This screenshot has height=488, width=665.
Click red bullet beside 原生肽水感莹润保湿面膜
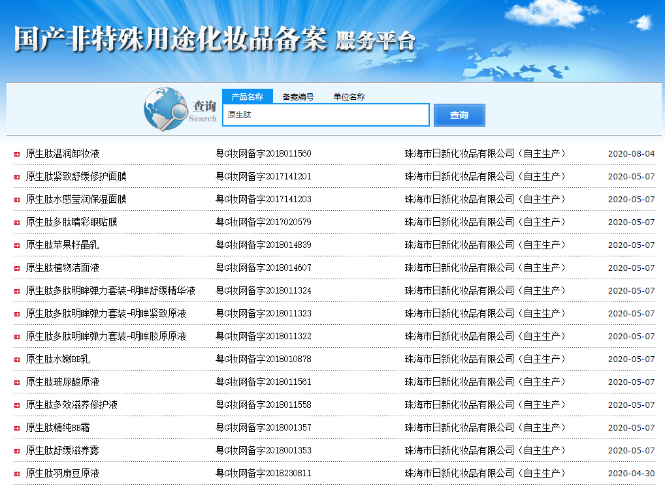[17, 200]
